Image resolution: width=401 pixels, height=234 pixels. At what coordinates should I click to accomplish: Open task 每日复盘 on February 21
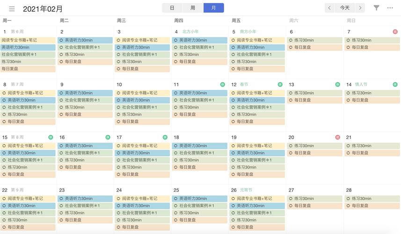point(372,153)
